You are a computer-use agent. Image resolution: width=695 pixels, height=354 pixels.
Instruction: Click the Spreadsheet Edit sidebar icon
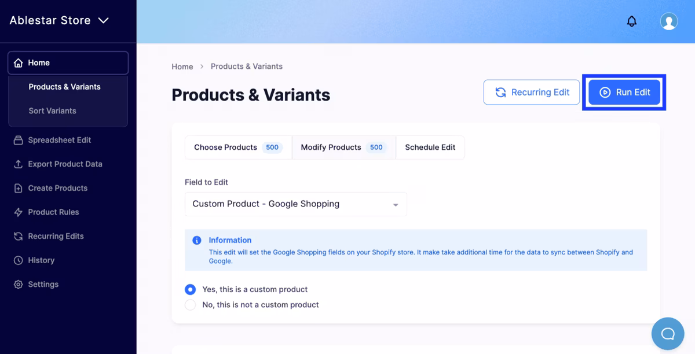pos(18,140)
